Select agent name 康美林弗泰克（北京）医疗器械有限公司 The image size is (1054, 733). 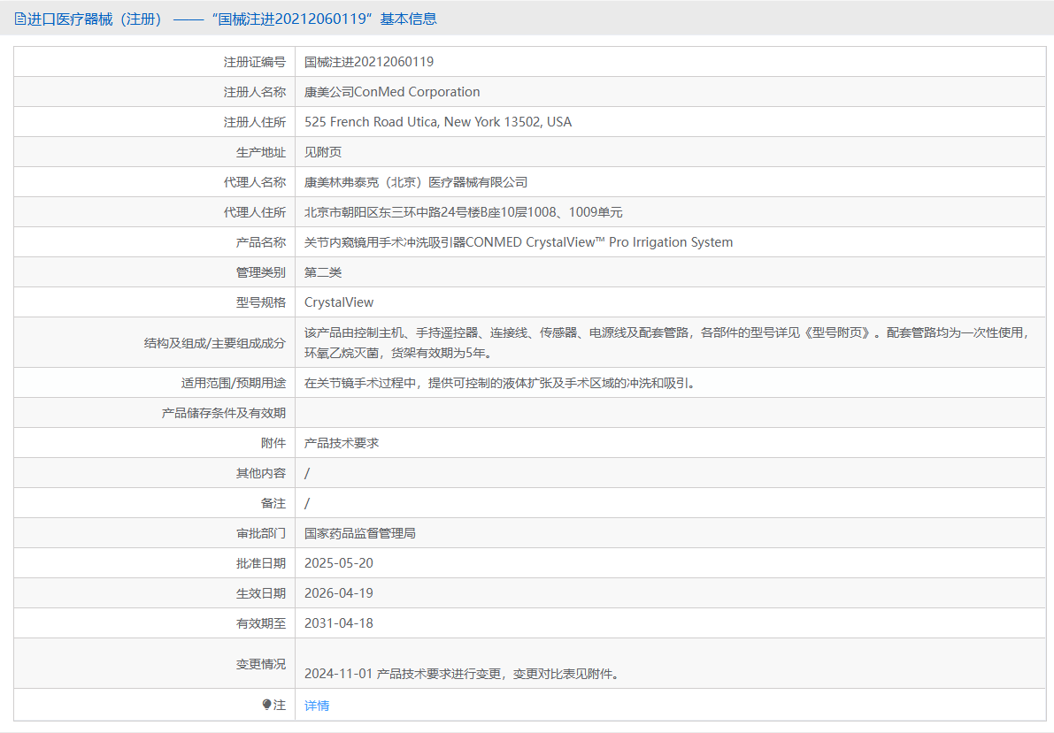pos(416,182)
